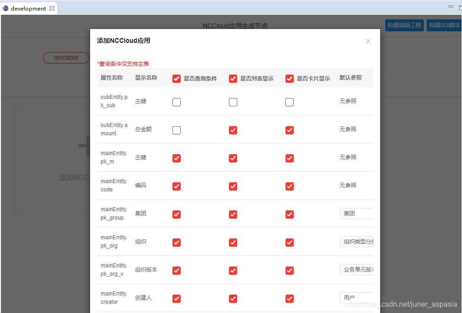The height and width of the screenshot is (313, 462).
Task: Select the subEntity.amount attribute cell
Action: (x=114, y=129)
